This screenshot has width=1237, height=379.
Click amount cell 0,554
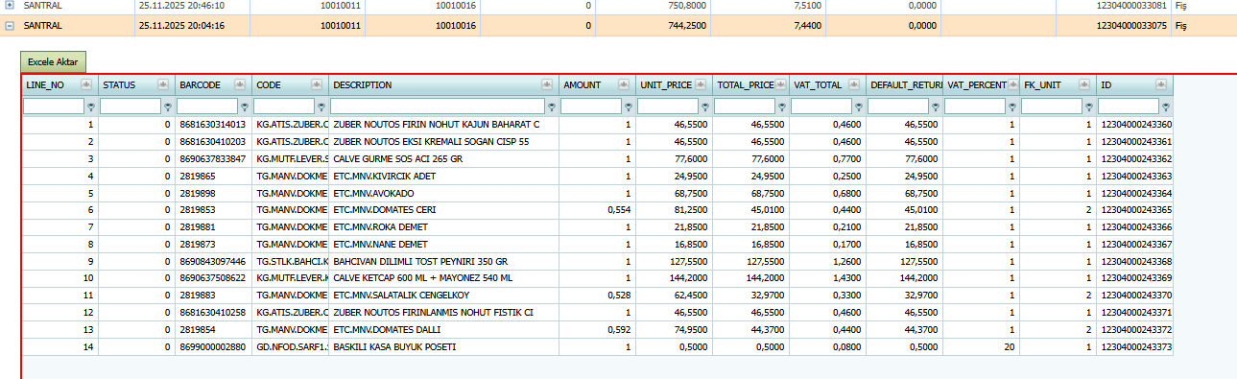(597, 210)
